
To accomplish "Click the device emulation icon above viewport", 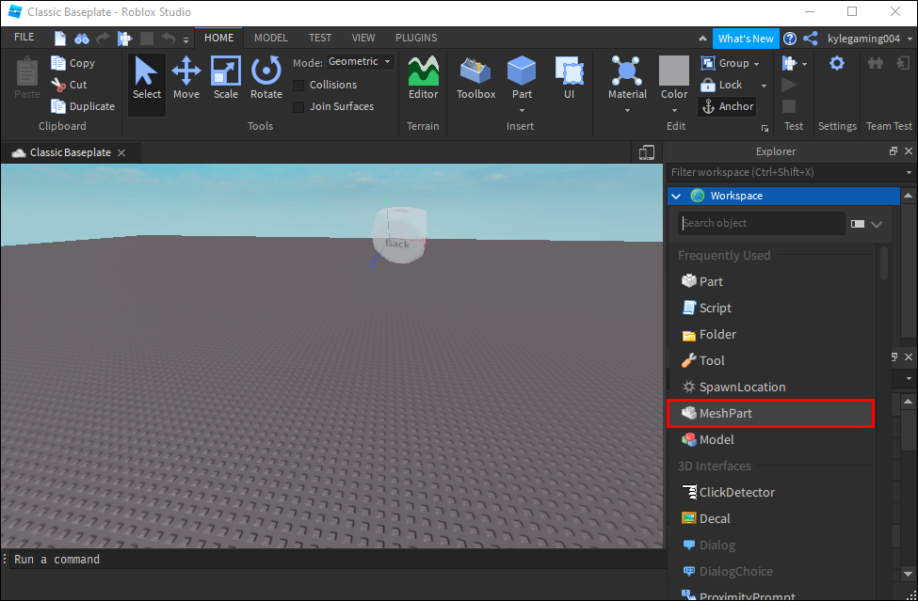I will pos(646,152).
